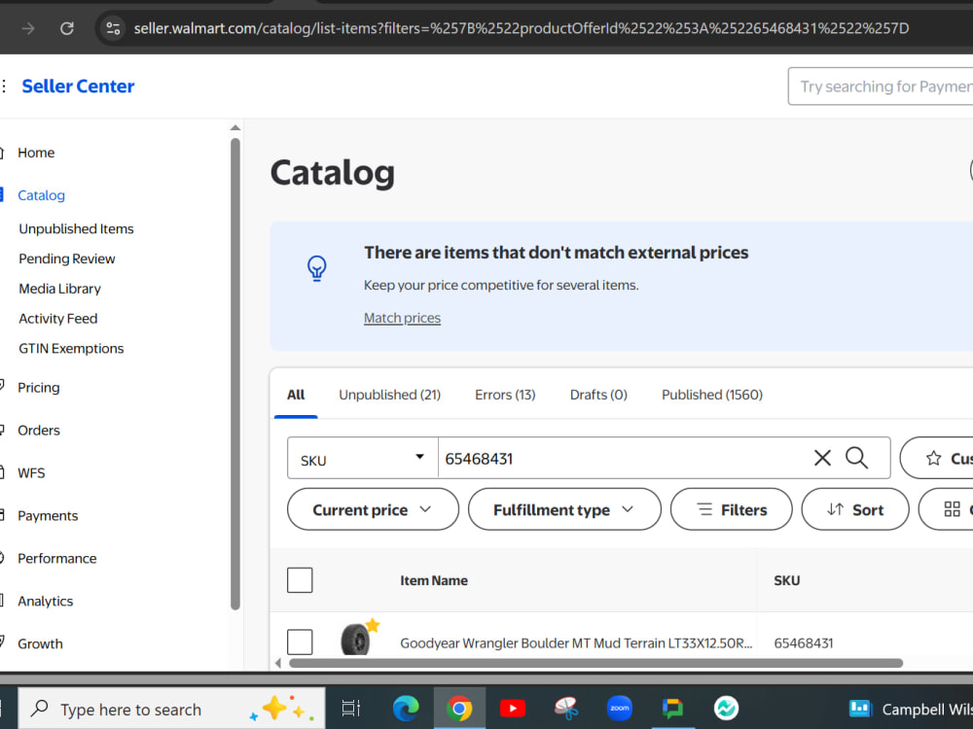
Task: Open Pricing in sidebar
Action: pos(39,388)
